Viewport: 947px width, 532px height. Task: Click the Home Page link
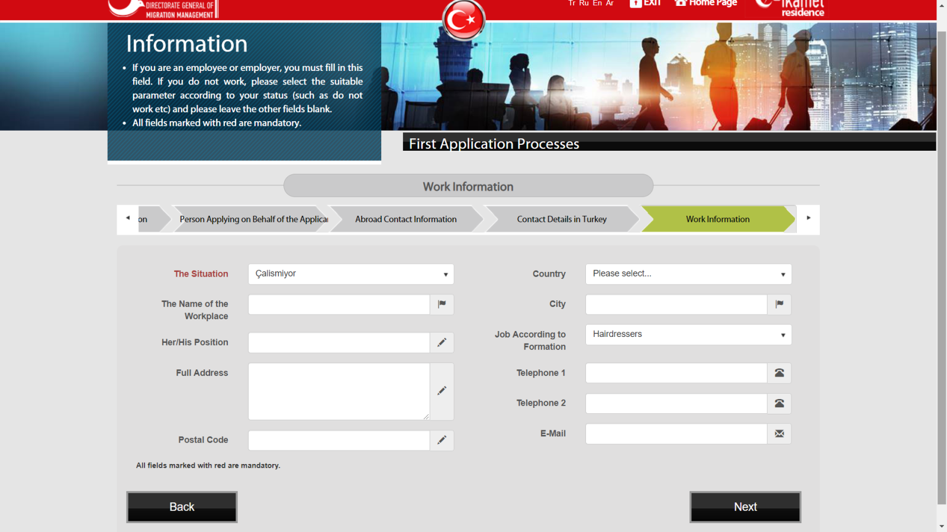[x=706, y=4]
